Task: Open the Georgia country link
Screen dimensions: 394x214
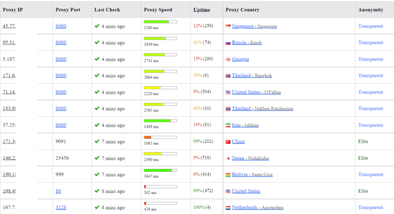Action: tap(240, 59)
